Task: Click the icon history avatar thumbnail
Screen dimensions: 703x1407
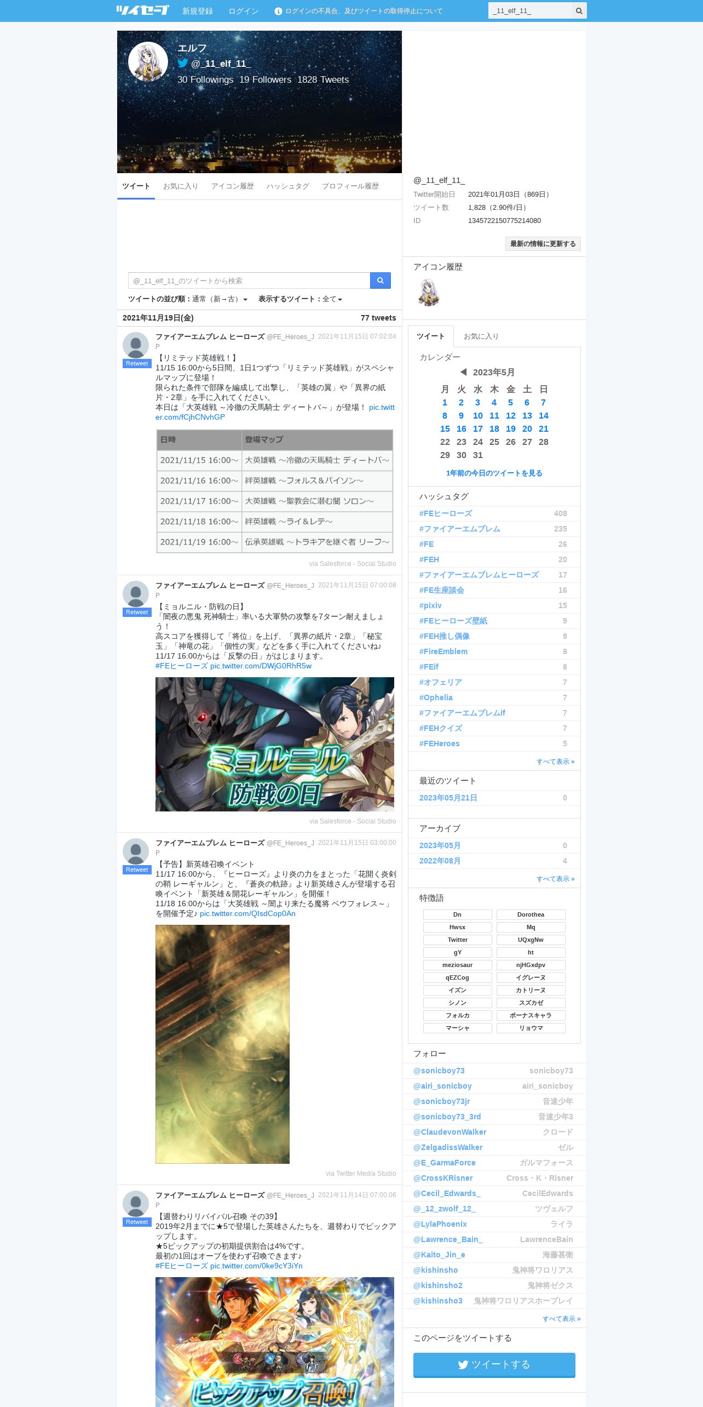Action: pyautogui.click(x=429, y=292)
